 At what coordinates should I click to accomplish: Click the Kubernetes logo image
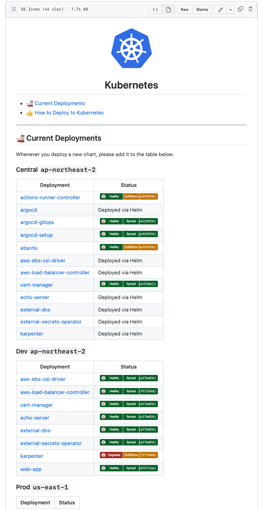point(131,48)
